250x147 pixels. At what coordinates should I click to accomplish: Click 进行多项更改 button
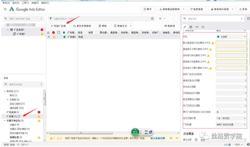[83, 26]
